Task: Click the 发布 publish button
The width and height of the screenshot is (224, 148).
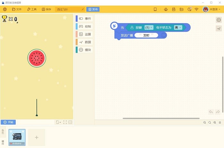Action: point(93,9)
